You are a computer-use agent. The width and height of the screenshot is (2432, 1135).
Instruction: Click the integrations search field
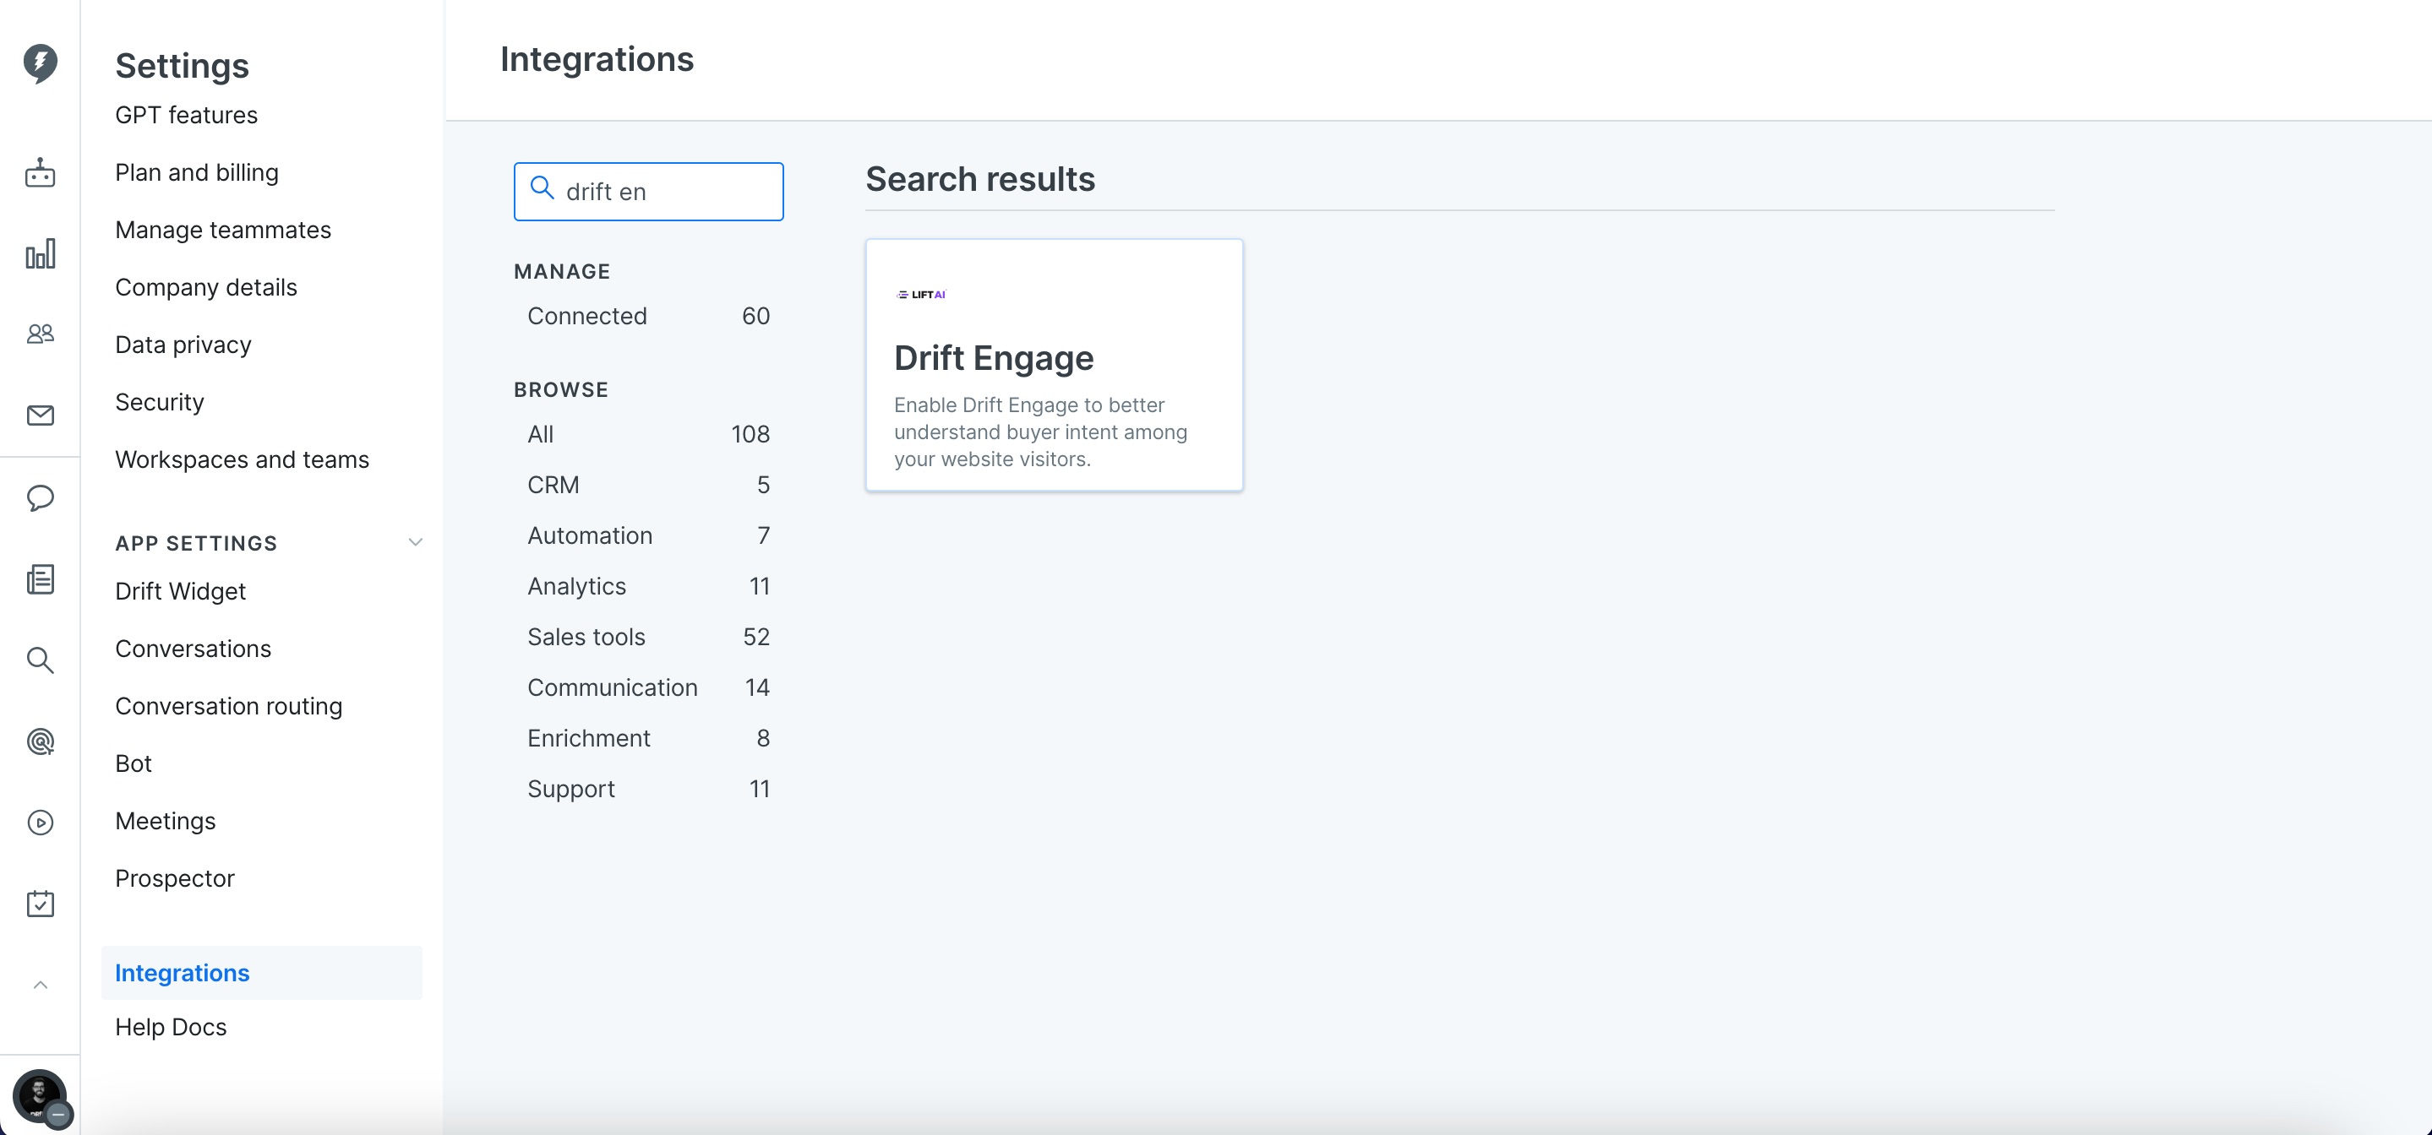point(649,192)
